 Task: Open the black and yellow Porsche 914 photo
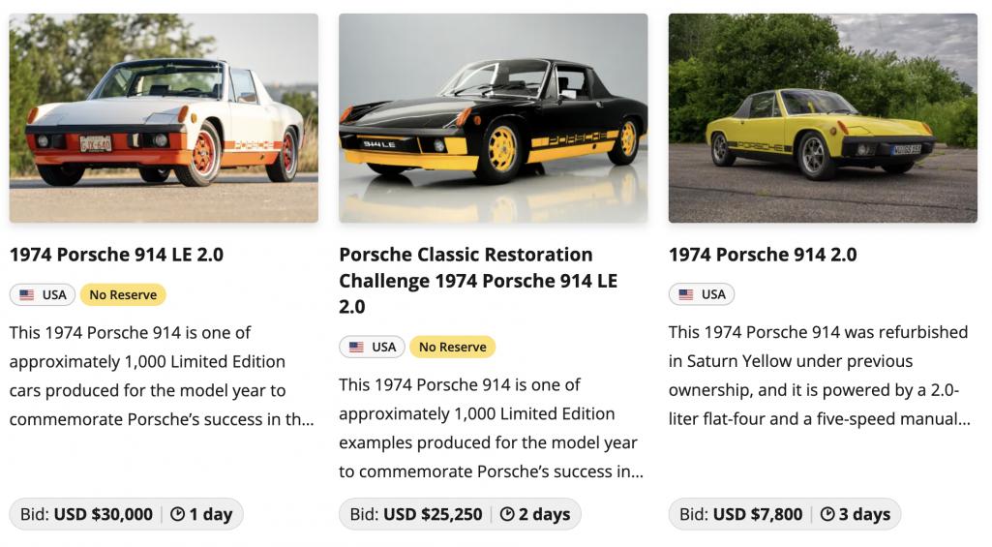[494, 118]
